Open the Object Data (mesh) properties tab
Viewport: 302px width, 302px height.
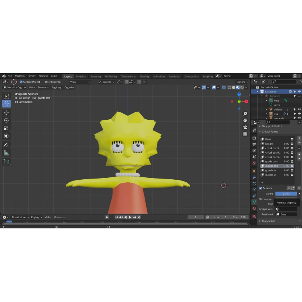click(x=254, y=202)
